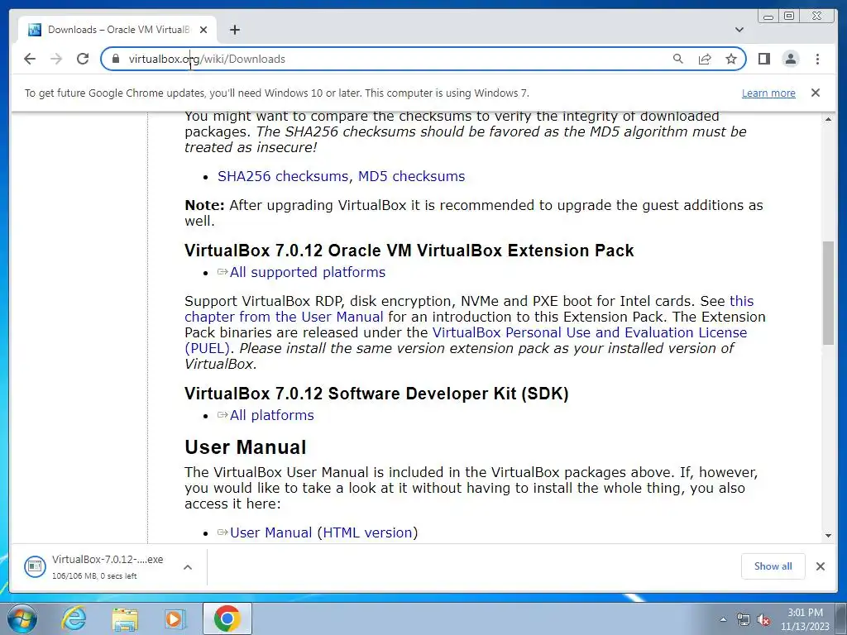Screen dimensions: 847x635
Task: Show hidden system tray icons
Action: click(723, 619)
